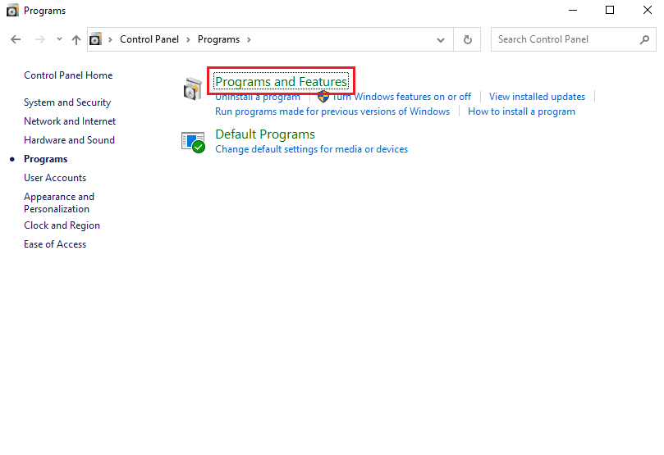Open Turn Windows features on or off
The height and width of the screenshot is (455, 664).
pyautogui.click(x=402, y=97)
